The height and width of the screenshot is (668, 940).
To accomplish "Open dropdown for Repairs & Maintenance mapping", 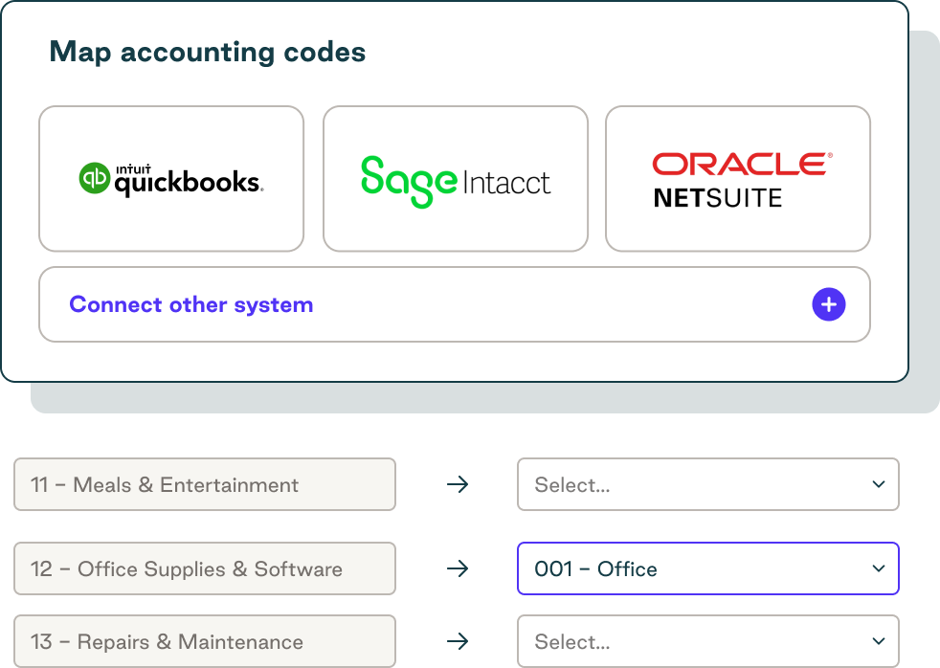I will tap(708, 641).
